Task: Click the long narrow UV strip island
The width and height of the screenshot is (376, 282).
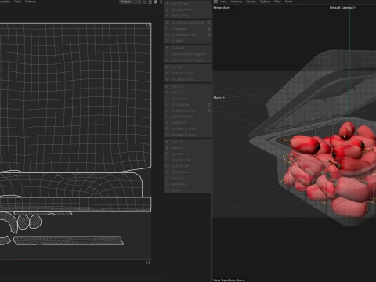Action: click(x=68, y=240)
